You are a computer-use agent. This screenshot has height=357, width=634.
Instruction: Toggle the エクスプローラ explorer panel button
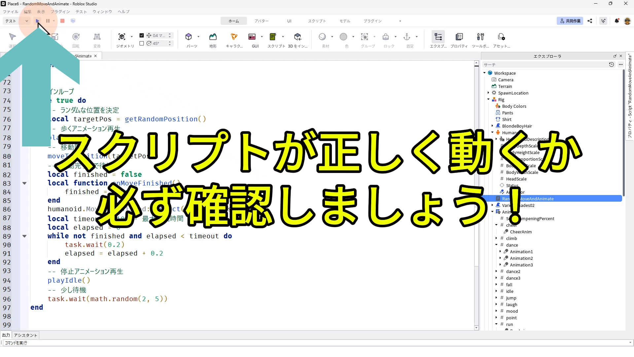coord(438,37)
